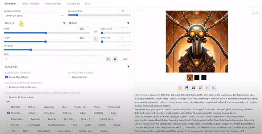This screenshot has width=262, height=134.
Task: Select the Abstract style
Action: click(30, 107)
